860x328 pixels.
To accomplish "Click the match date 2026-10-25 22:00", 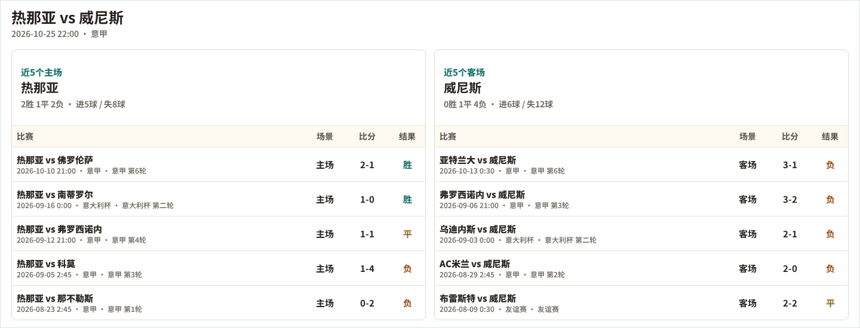I will (x=45, y=34).
